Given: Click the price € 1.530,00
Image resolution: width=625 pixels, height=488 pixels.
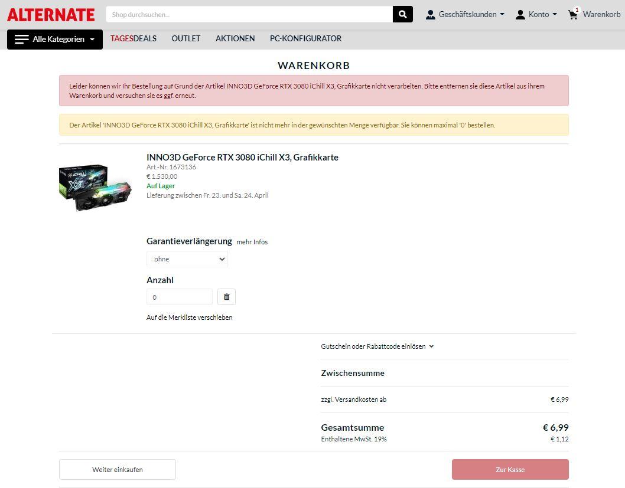Looking at the screenshot, I should [162, 176].
